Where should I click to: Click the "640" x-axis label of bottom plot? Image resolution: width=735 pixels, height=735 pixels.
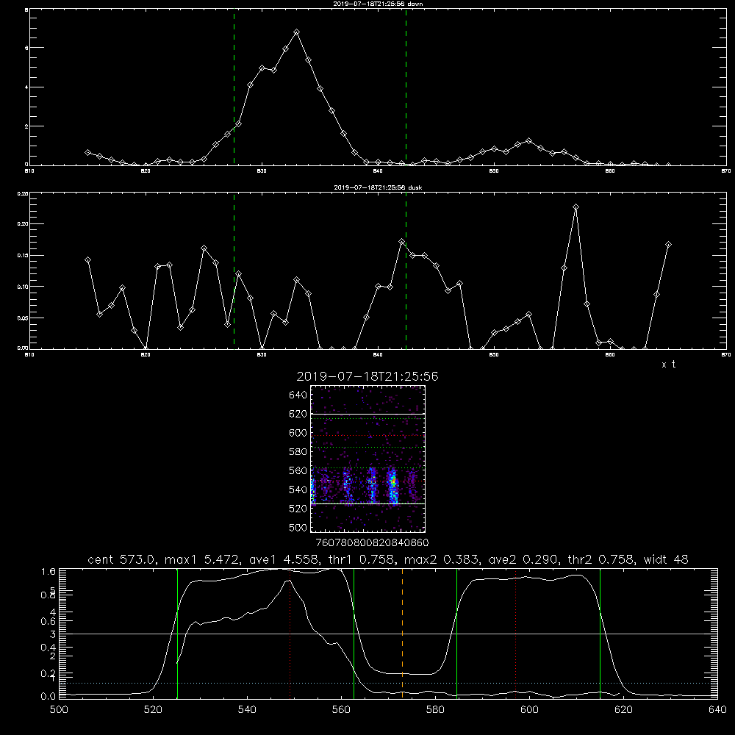(x=717, y=710)
